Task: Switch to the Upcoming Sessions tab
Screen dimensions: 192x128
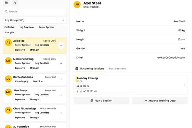Action: click(x=90, y=68)
